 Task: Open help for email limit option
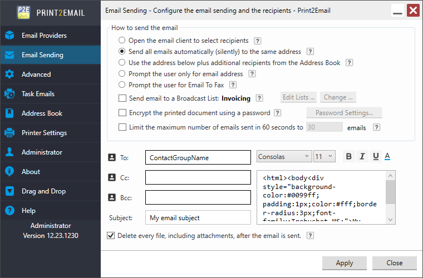click(x=377, y=127)
